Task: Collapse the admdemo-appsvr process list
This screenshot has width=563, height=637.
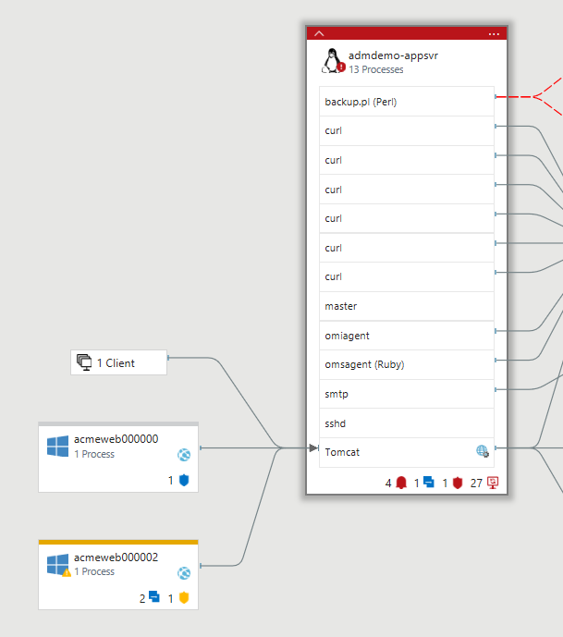Action: click(319, 33)
